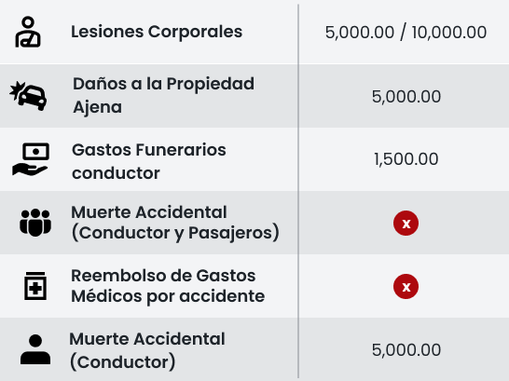
Task: Click red X for Muerte Accidental Conductor y Pasajeros
Action: pyautogui.click(x=406, y=223)
